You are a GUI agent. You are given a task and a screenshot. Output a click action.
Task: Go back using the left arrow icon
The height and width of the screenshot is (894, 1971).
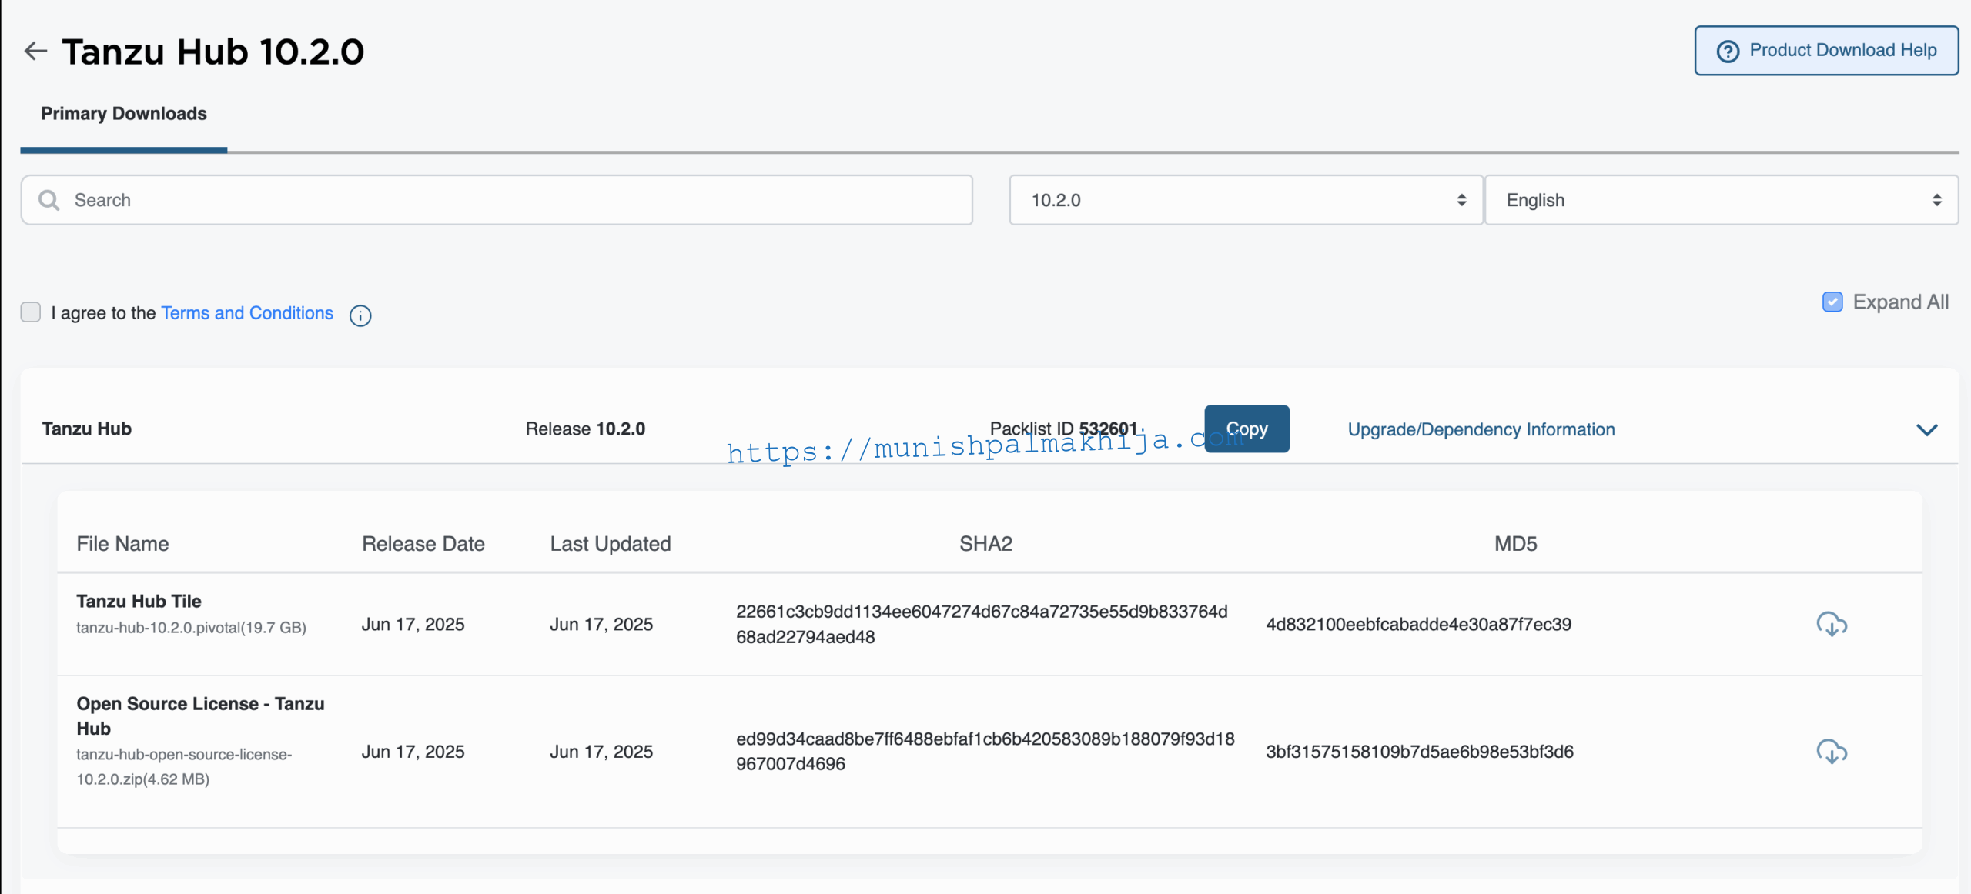35,51
